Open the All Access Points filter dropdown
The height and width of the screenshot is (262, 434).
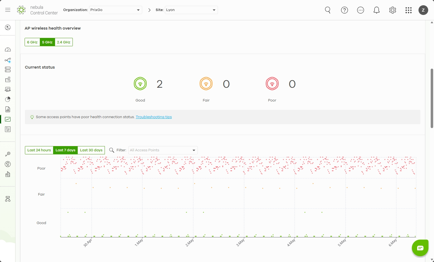(163, 150)
